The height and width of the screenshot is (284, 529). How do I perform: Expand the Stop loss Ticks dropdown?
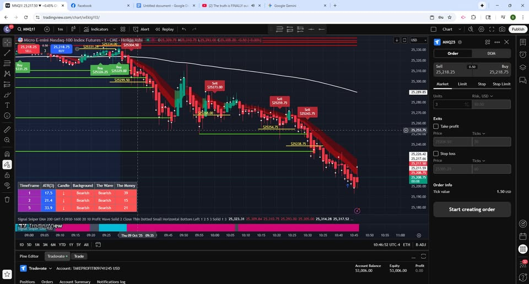(x=478, y=161)
